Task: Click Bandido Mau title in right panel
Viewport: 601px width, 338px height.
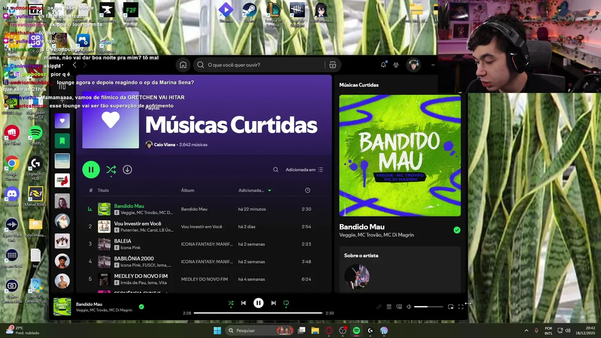Action: point(362,227)
